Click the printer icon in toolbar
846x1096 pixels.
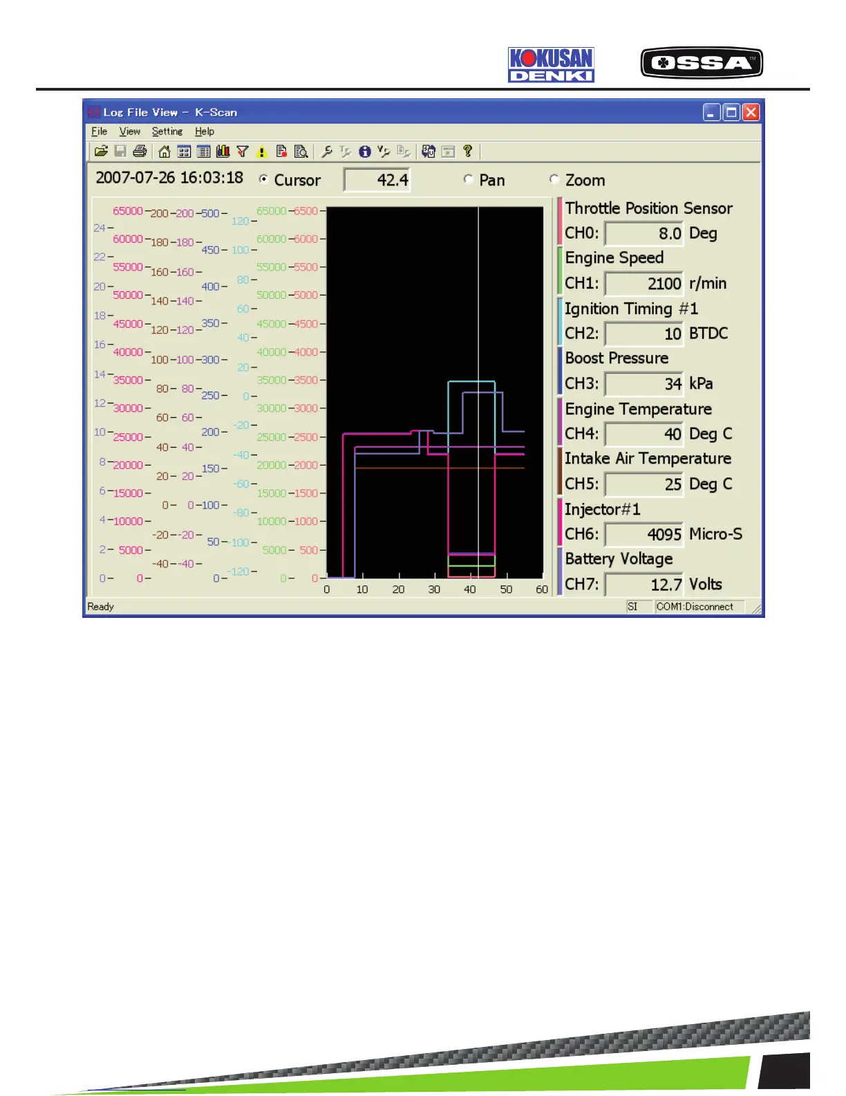click(140, 151)
